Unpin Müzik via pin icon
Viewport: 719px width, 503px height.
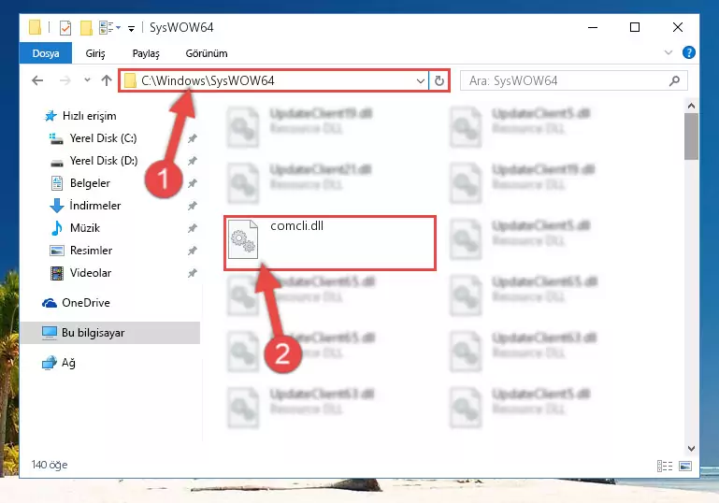click(x=192, y=228)
